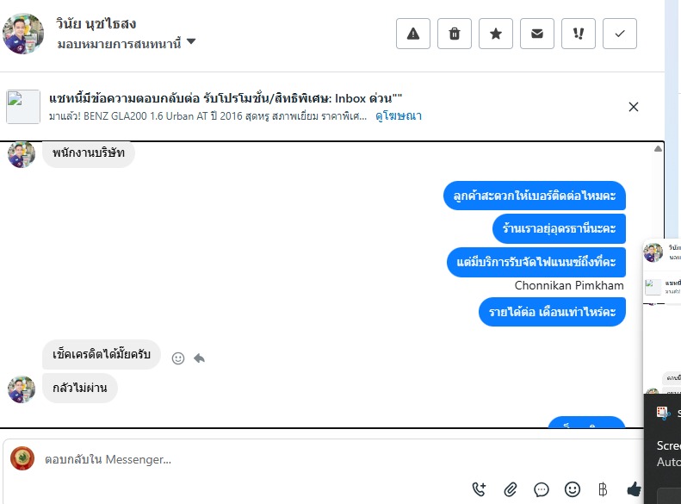Screen dimensions: 681x504
Task: Dismiss the ad reply banner
Action: coord(634,107)
